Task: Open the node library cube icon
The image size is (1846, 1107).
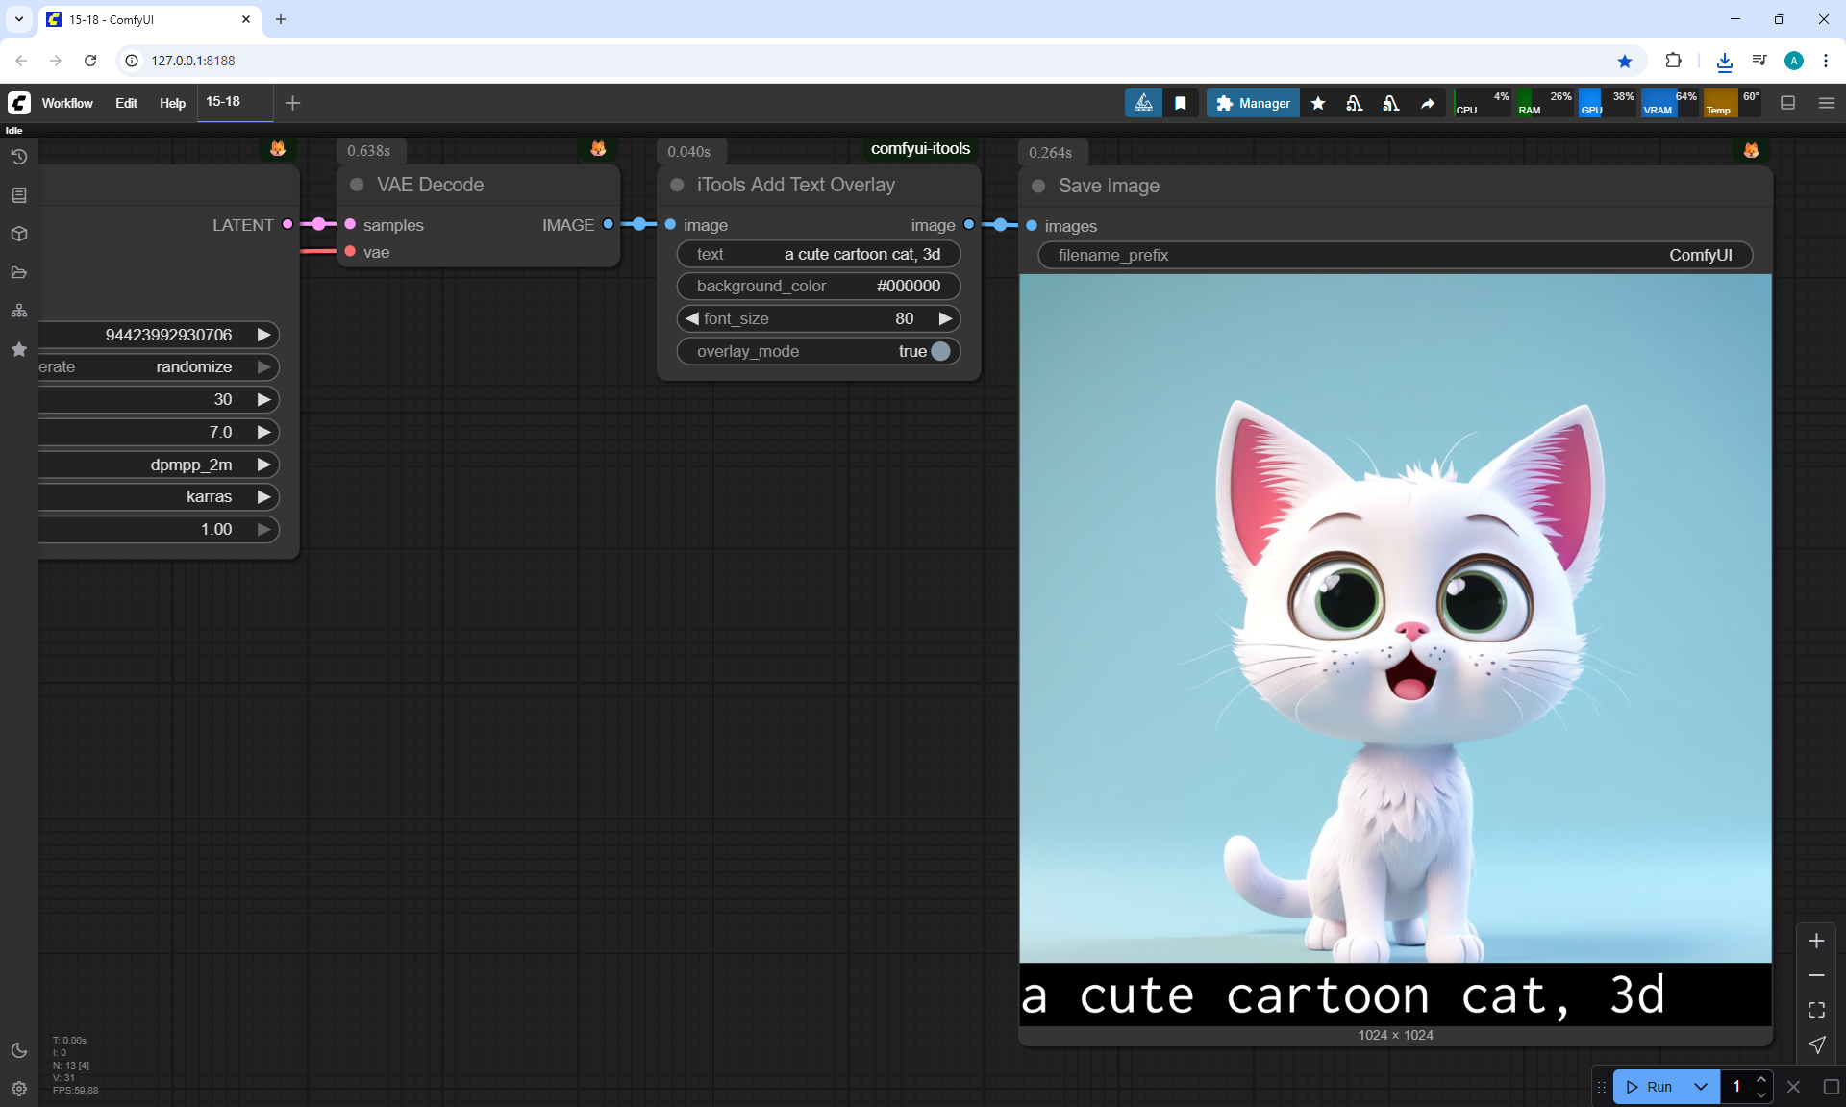Action: click(x=18, y=234)
